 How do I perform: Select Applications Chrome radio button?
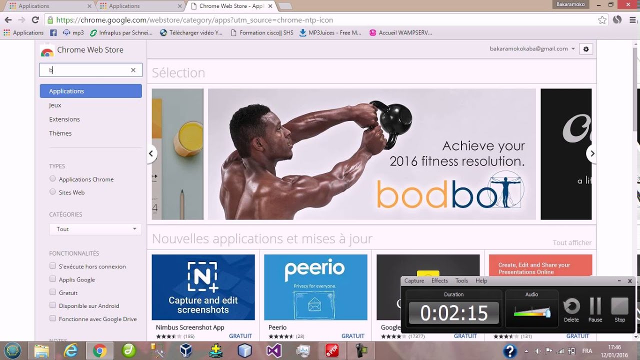coord(52,178)
